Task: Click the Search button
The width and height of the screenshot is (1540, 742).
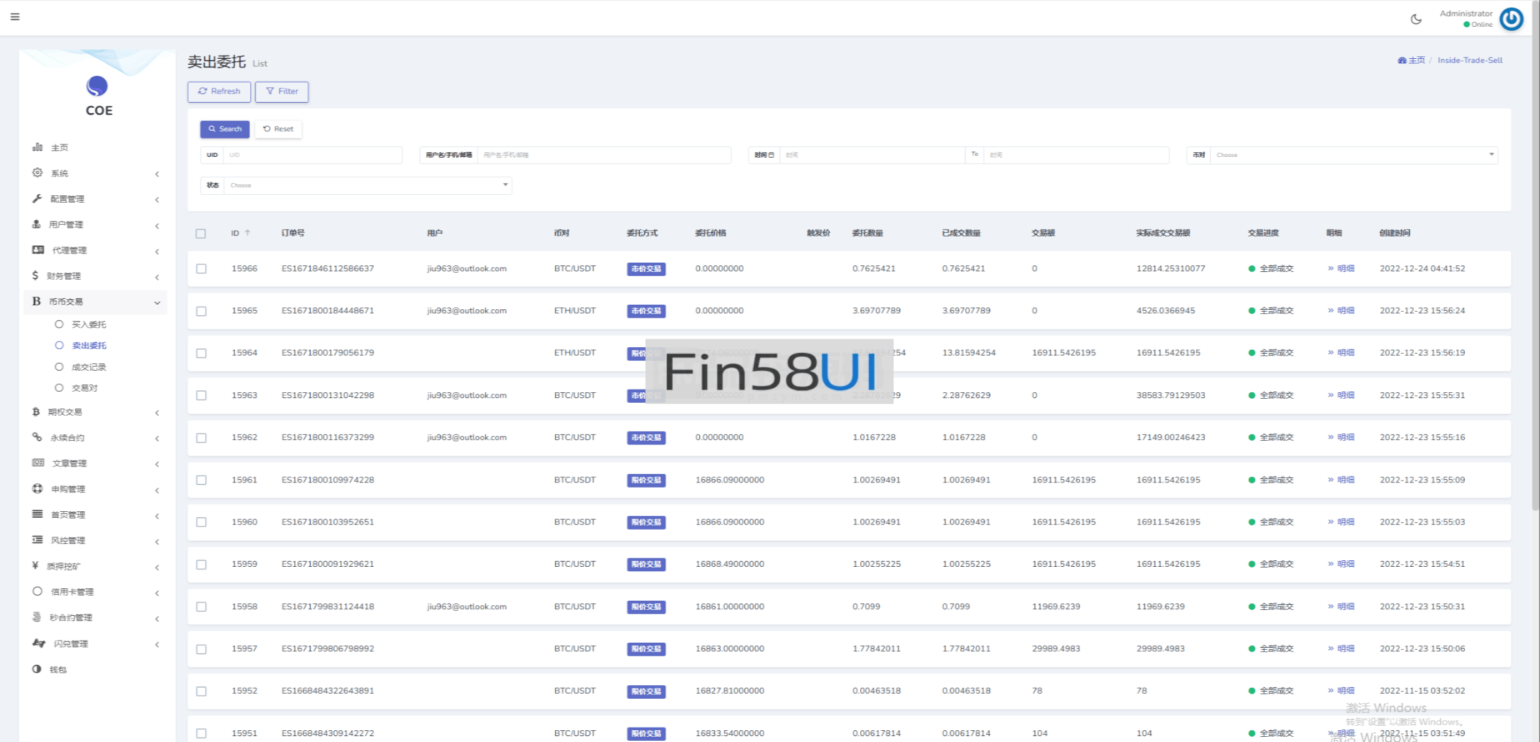Action: [225, 129]
